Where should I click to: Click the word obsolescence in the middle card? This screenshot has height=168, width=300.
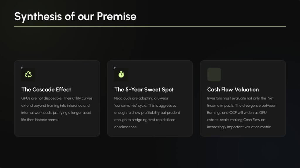pyautogui.click(x=125, y=127)
